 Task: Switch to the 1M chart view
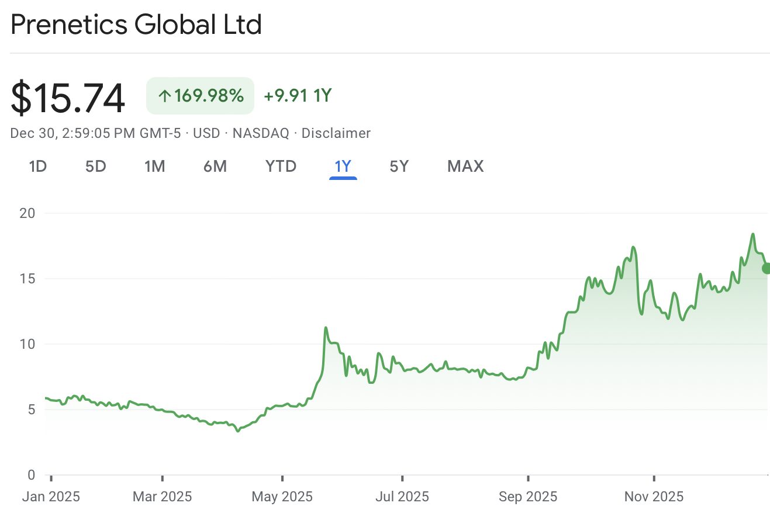point(155,166)
